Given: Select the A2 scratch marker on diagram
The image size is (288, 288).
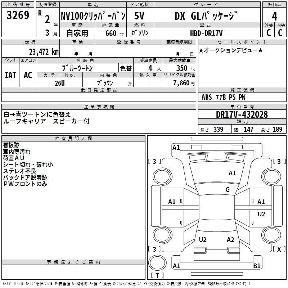Looking at the screenshot, I should (x=230, y=240).
